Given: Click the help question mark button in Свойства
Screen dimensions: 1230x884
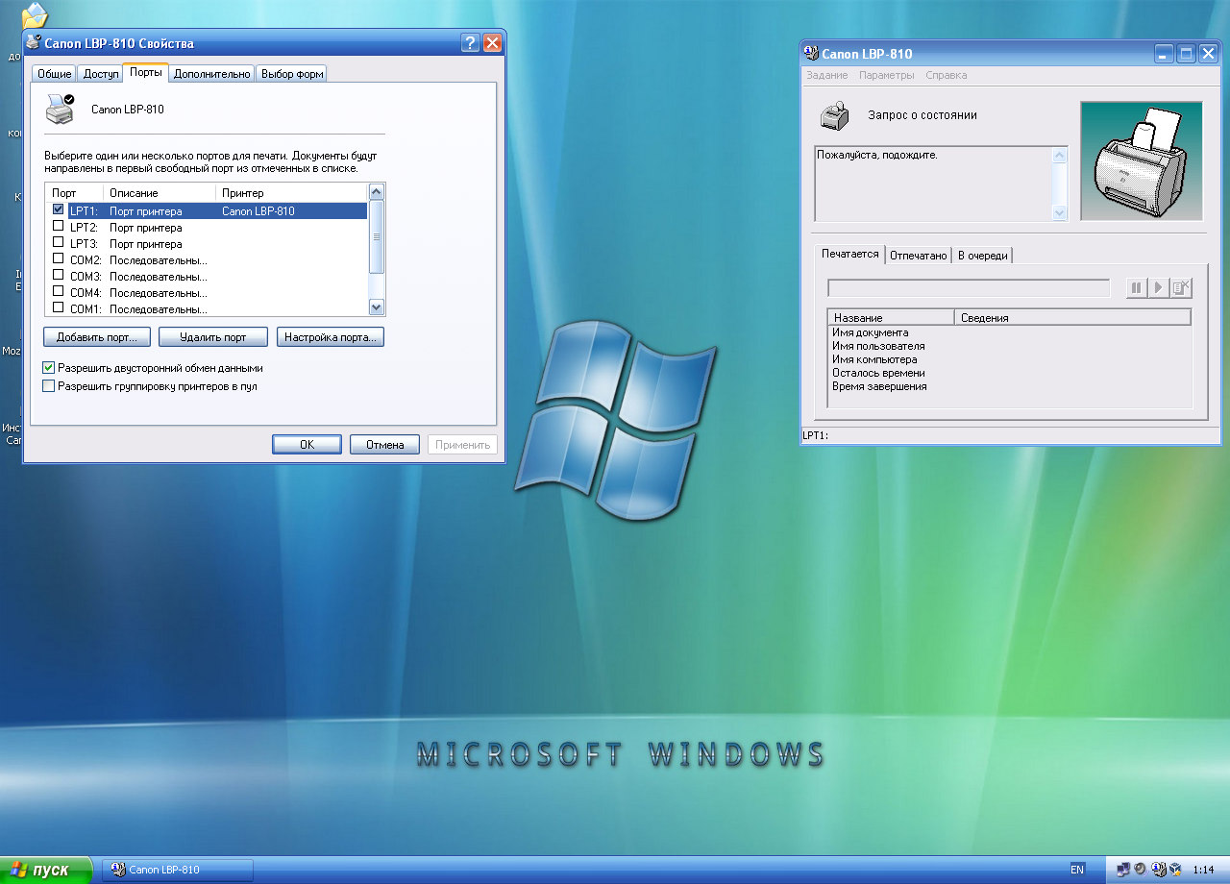Looking at the screenshot, I should pos(470,43).
